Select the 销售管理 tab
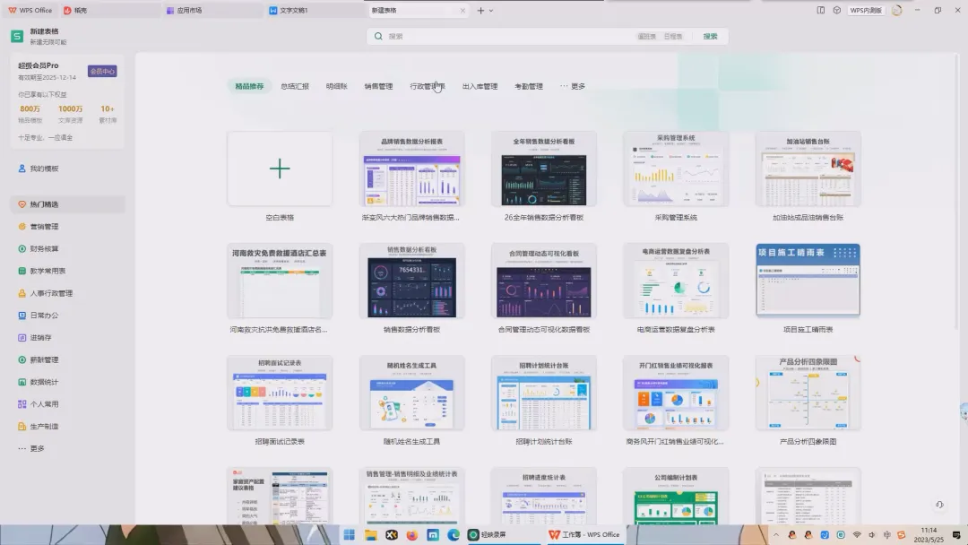Image resolution: width=968 pixels, height=545 pixels. 378,86
